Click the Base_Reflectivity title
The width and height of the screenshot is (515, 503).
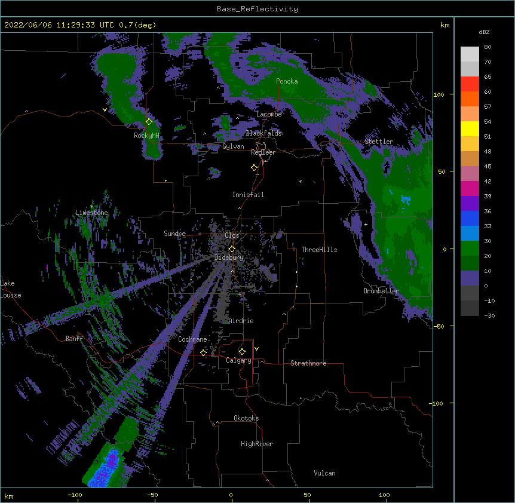pos(257,9)
